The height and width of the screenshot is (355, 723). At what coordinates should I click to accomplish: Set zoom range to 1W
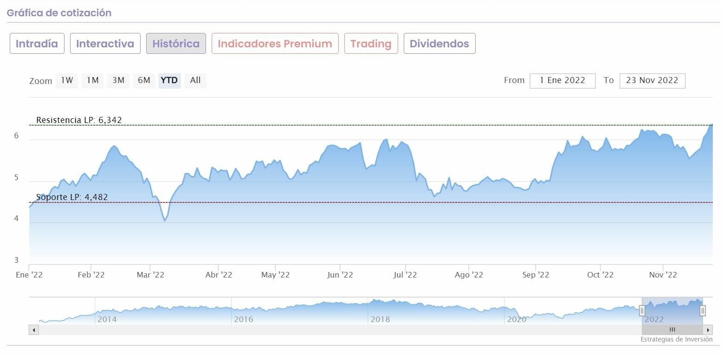pyautogui.click(x=67, y=80)
